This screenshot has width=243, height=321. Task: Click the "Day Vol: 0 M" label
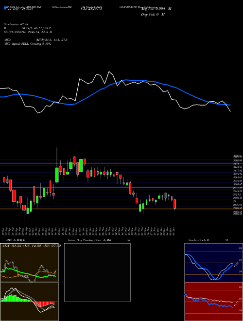153,14
